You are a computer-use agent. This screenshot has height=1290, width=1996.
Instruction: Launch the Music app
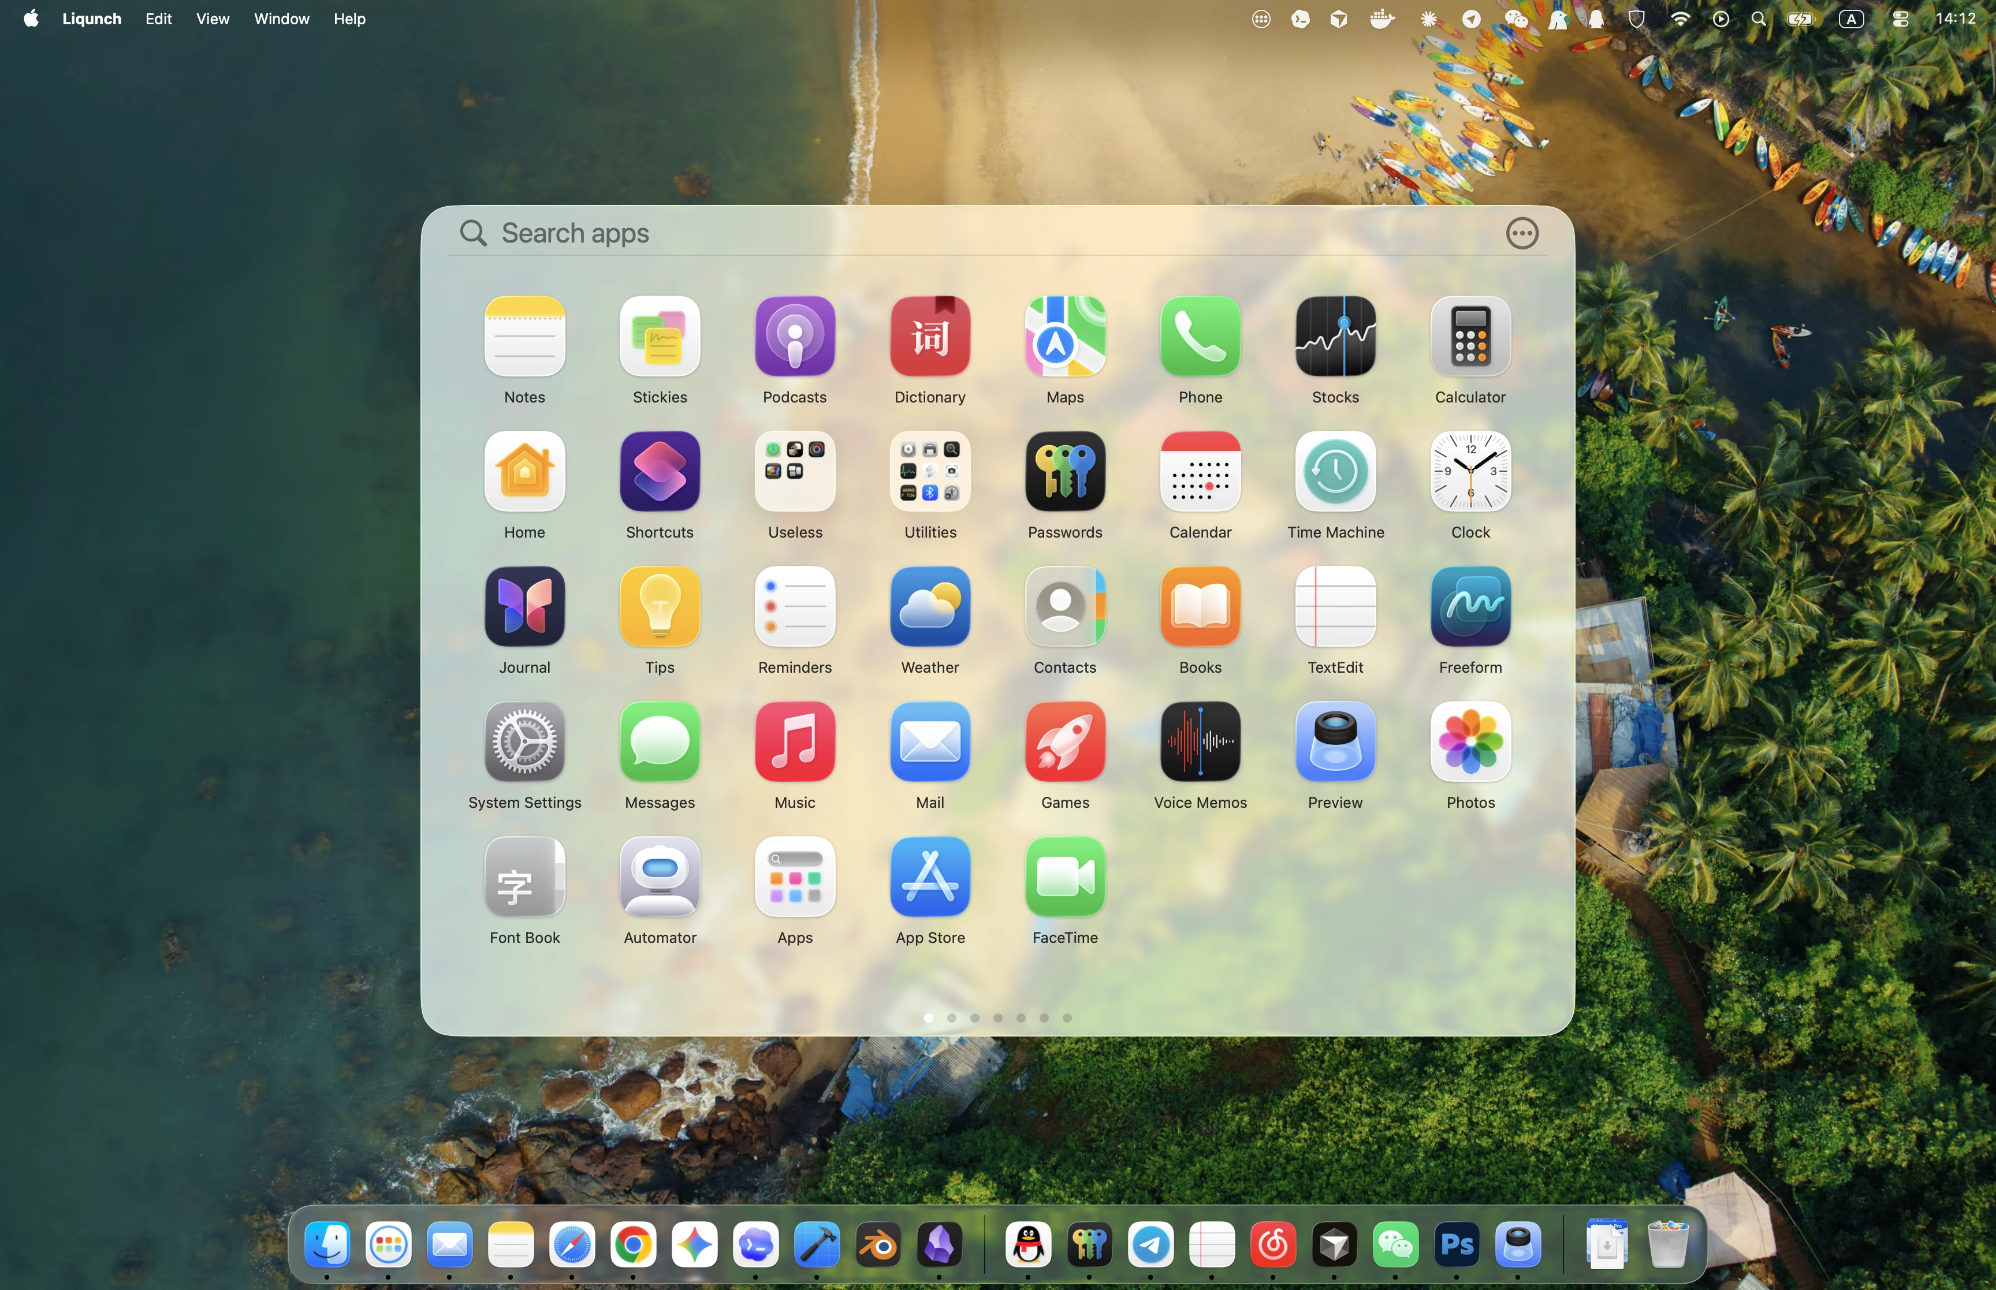(795, 742)
